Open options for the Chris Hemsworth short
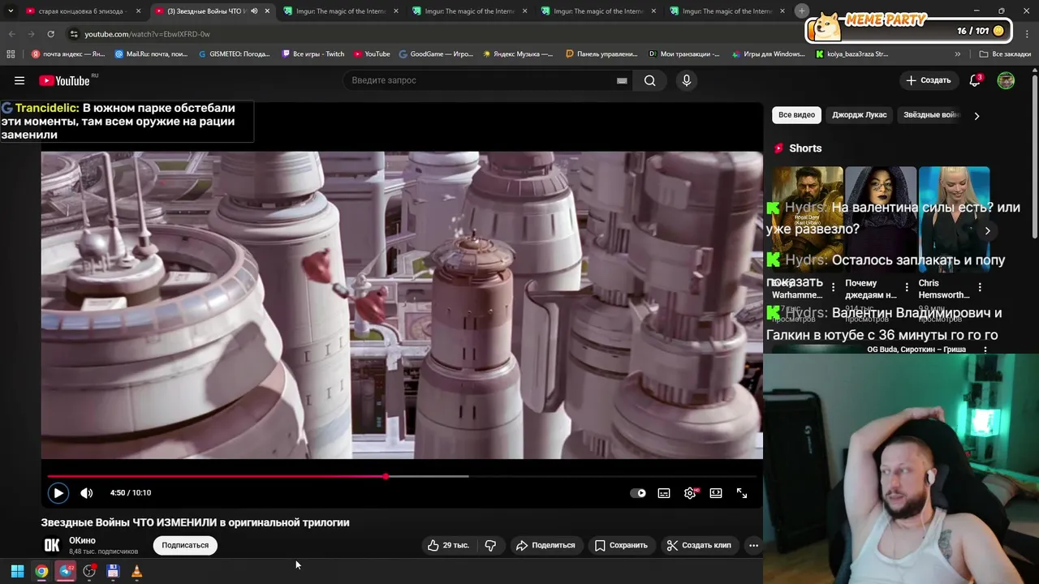Screen dimensions: 1039x584 click(980, 287)
